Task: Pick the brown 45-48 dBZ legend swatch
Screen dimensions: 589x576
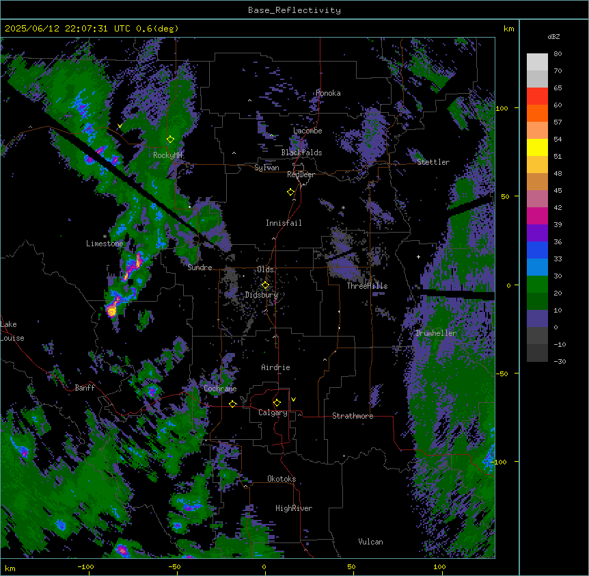Action: tap(537, 181)
